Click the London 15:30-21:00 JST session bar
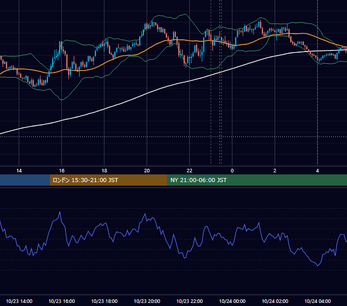This screenshot has height=306, width=347. click(108, 180)
